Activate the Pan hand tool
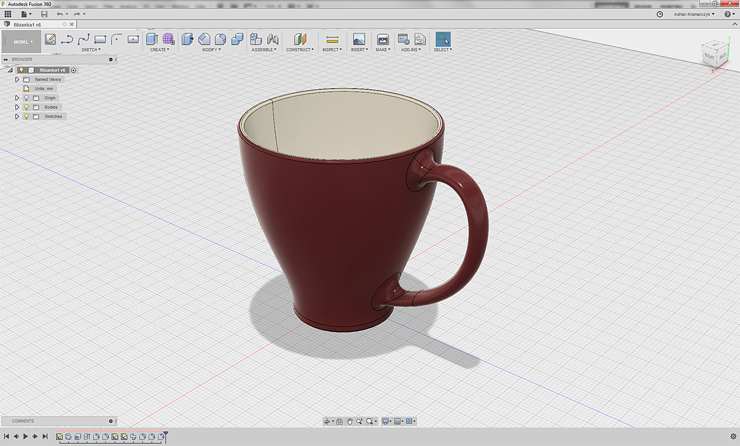Image resolution: width=740 pixels, height=446 pixels. 350,421
